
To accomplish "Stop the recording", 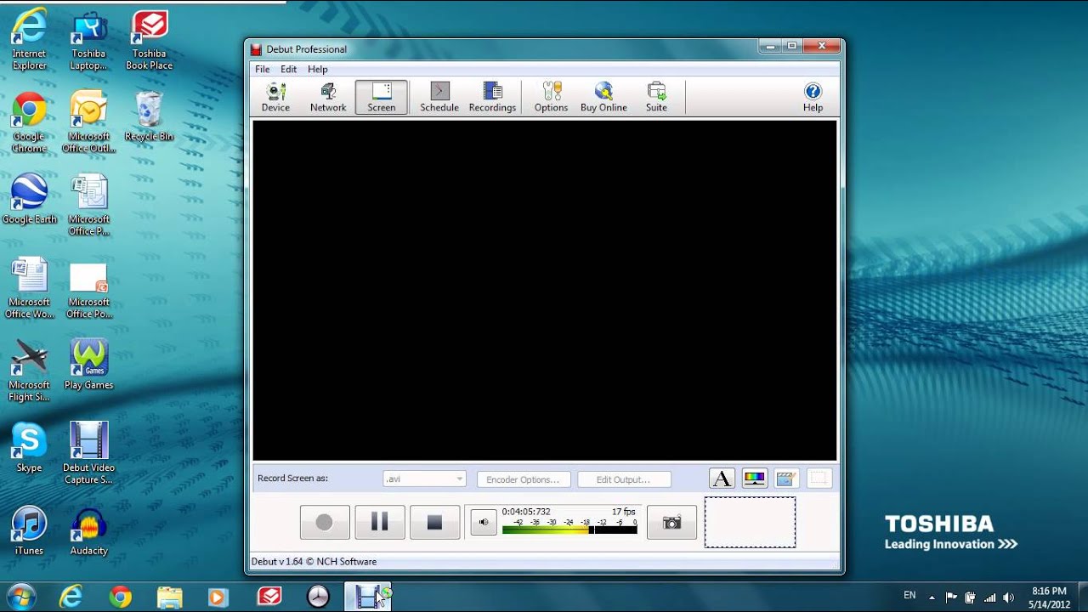I will click(x=434, y=522).
